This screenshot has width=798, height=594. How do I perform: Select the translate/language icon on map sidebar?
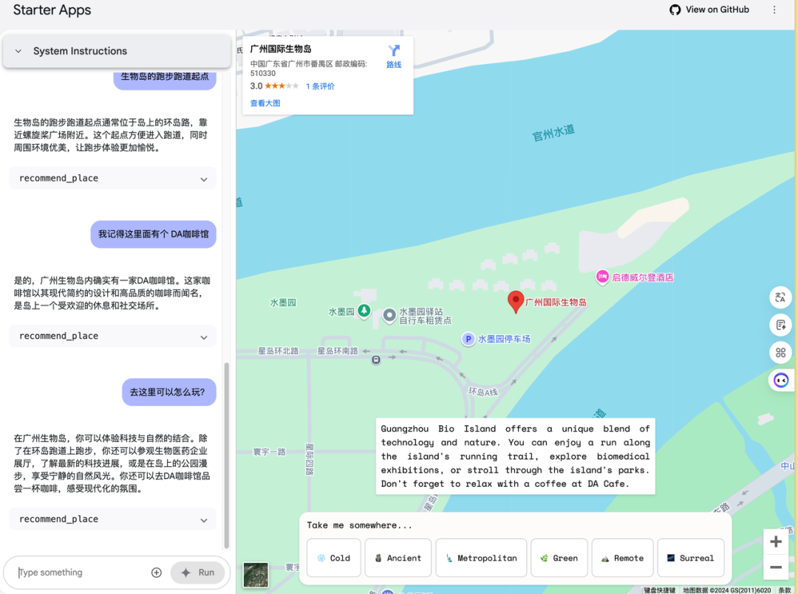[x=780, y=297]
